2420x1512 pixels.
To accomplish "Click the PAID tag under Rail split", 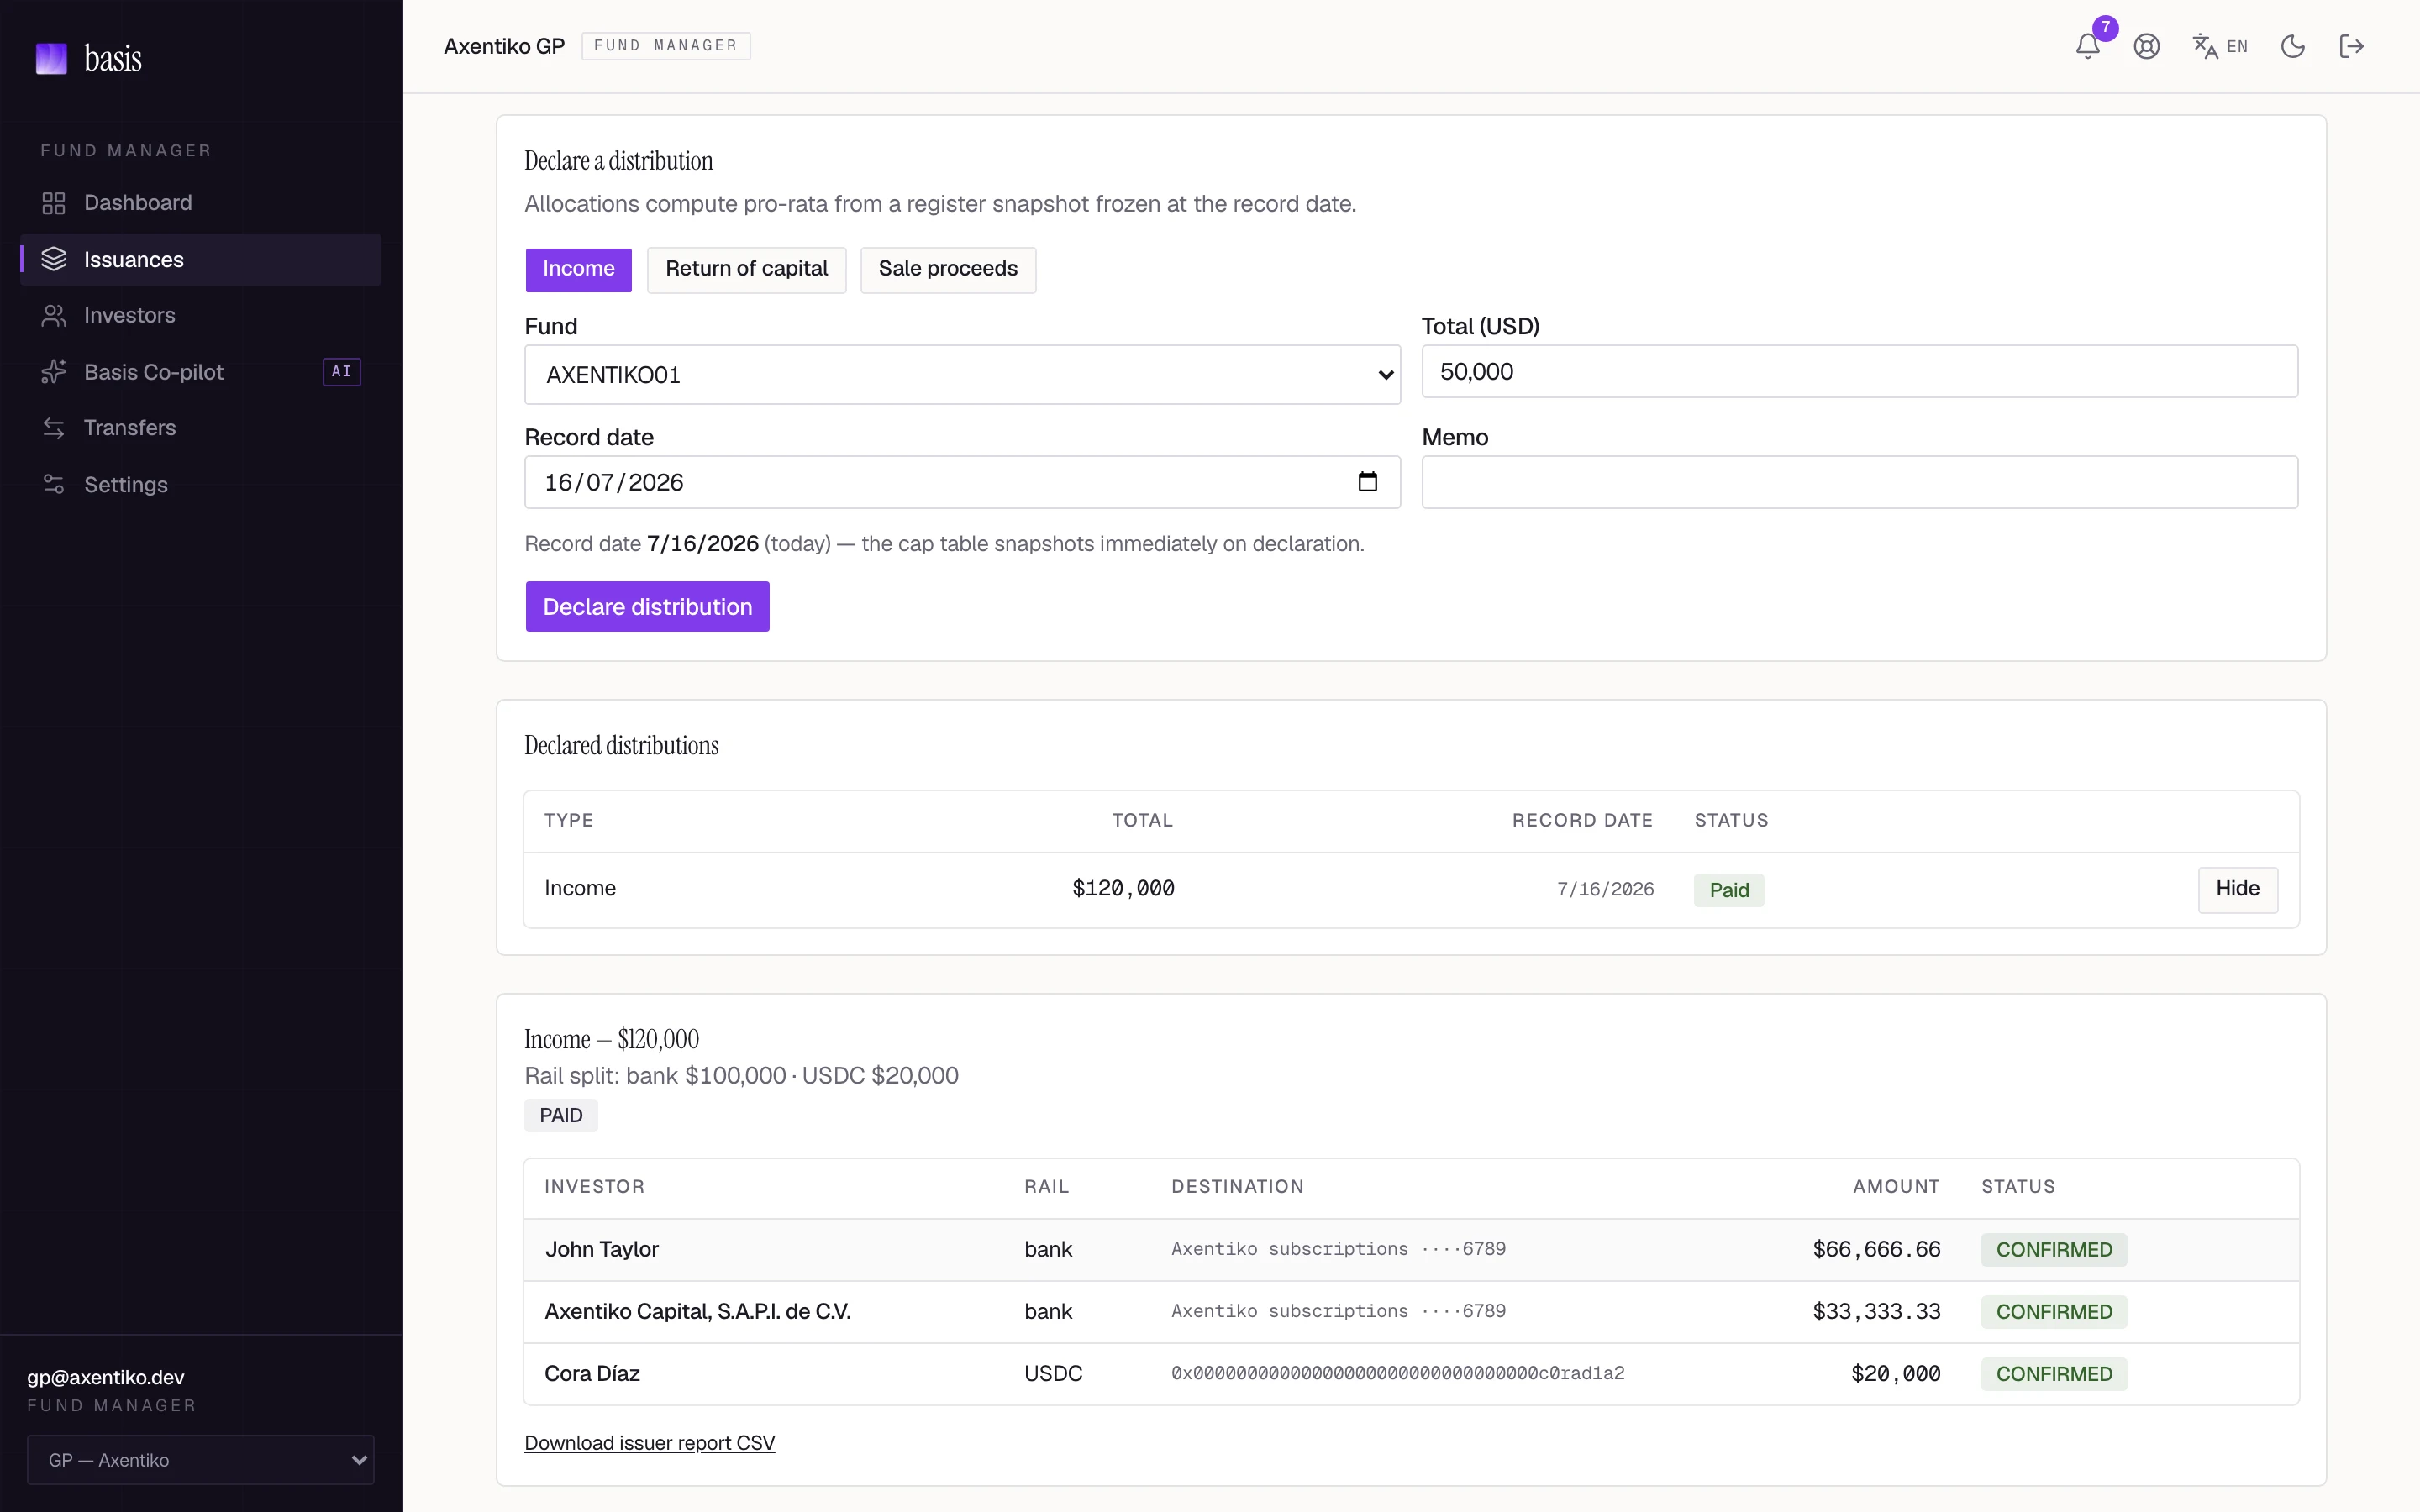I will [560, 1115].
